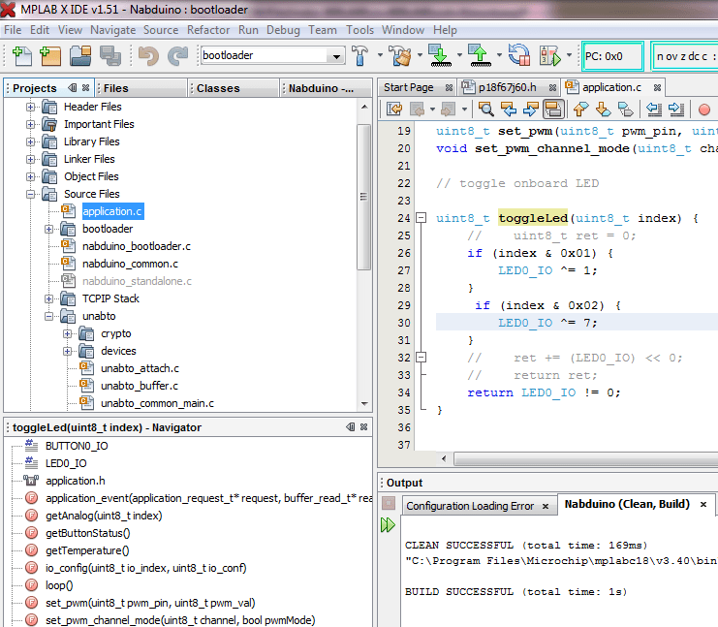Image resolution: width=718 pixels, height=627 pixels.
Task: Click the Open Project toolbar icon
Action: (80, 56)
